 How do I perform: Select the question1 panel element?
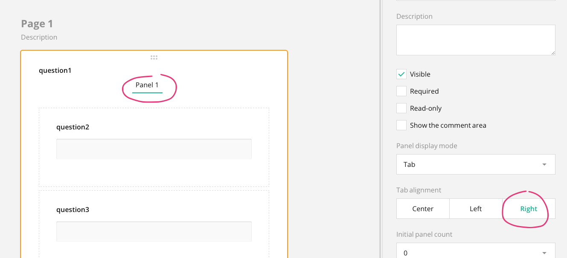(55, 70)
